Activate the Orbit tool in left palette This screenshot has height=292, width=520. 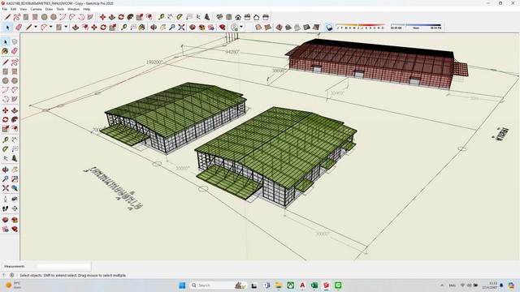(6, 170)
